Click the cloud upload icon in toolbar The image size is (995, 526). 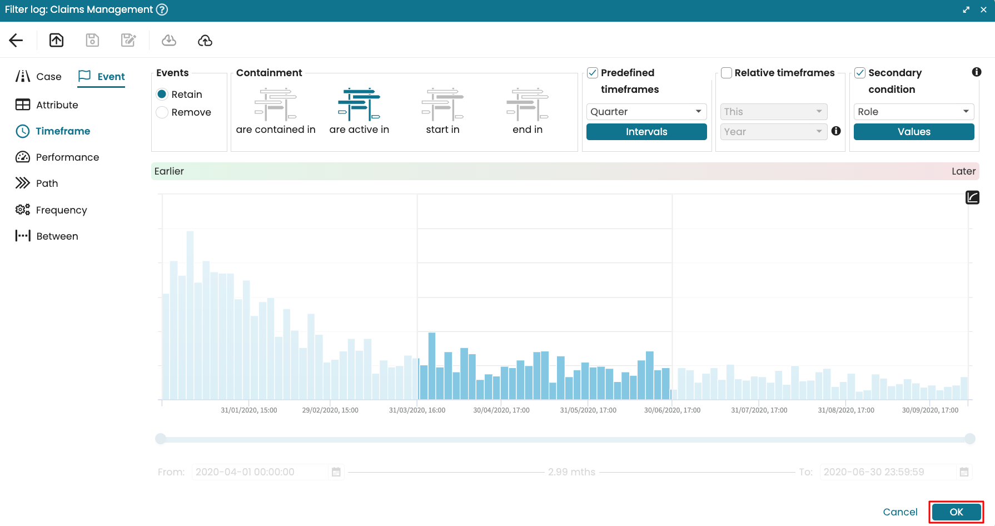coord(205,40)
